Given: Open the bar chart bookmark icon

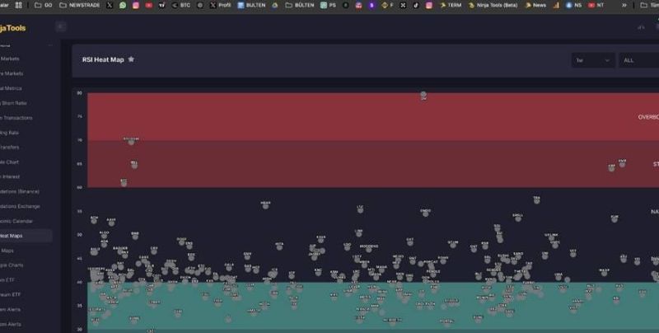Looking at the screenshot, I should [x=556, y=5].
